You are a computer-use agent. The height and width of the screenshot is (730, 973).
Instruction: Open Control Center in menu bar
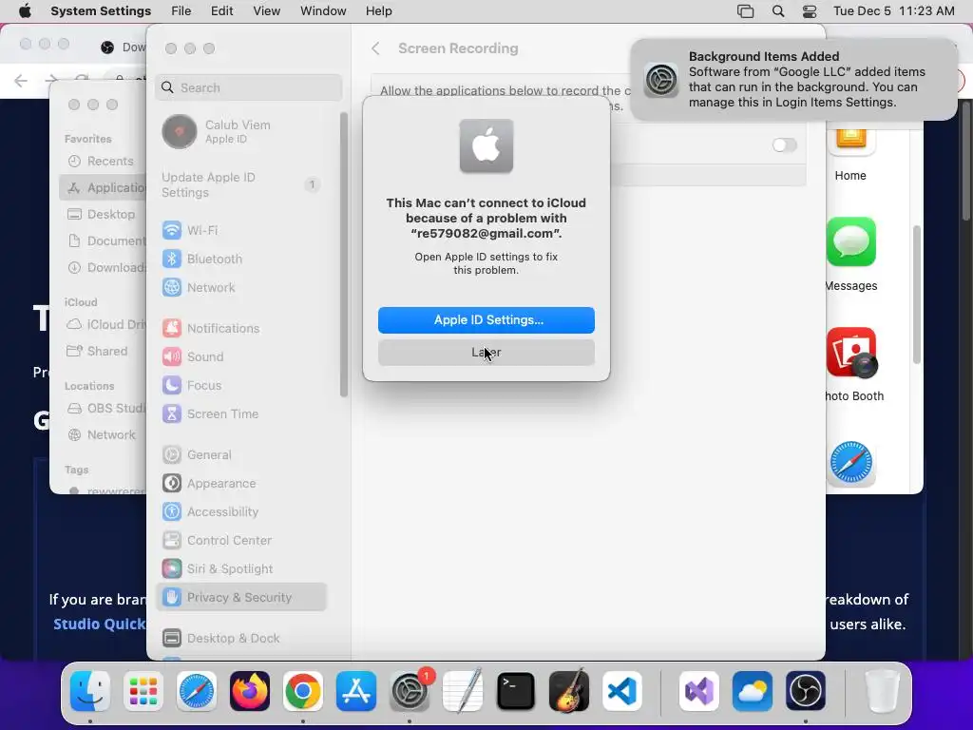(x=810, y=11)
